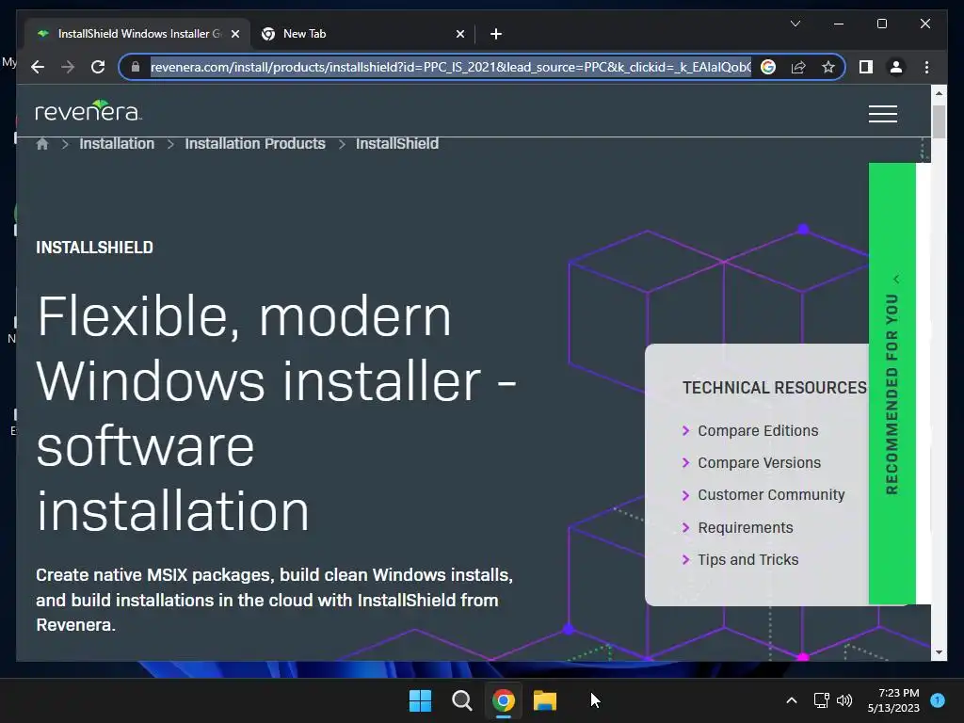Viewport: 964px width, 723px height.
Task: Open the Revenera hamburger menu
Action: [x=883, y=114]
